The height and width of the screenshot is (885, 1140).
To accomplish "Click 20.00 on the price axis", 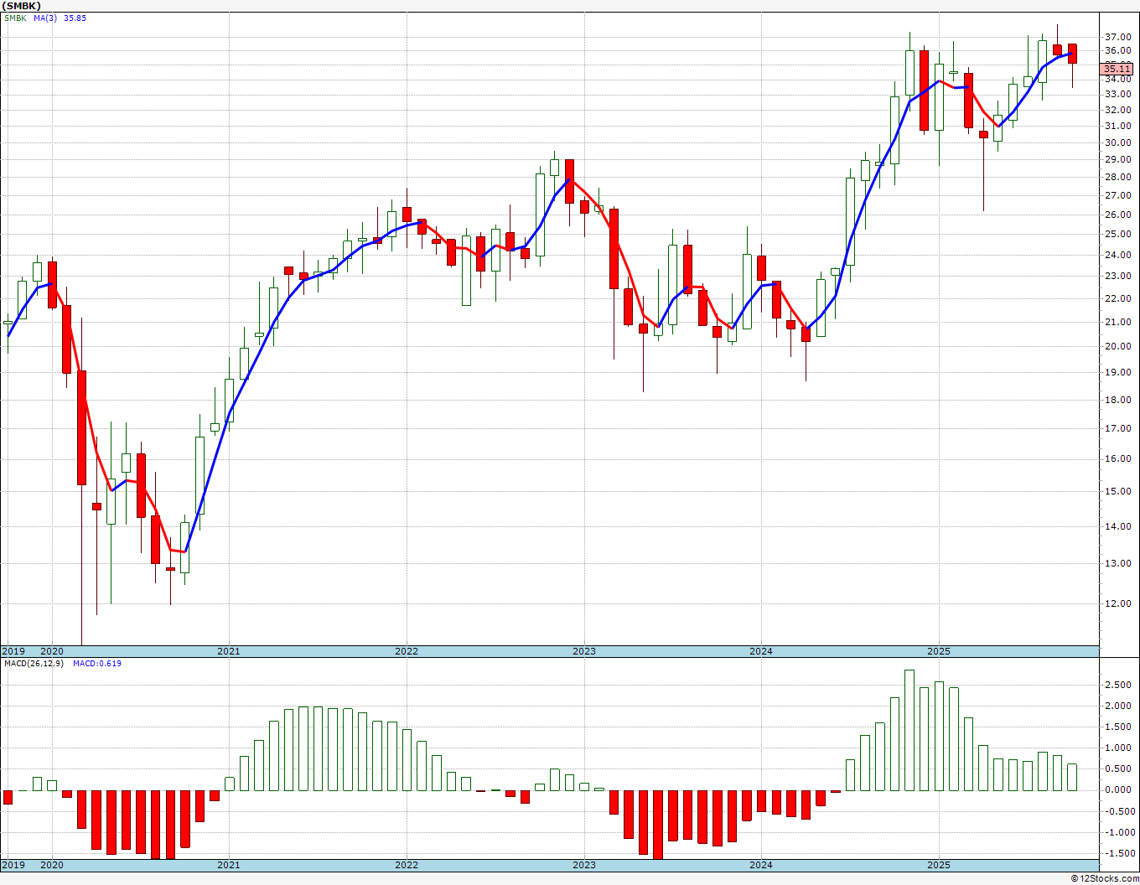I will coord(1118,346).
